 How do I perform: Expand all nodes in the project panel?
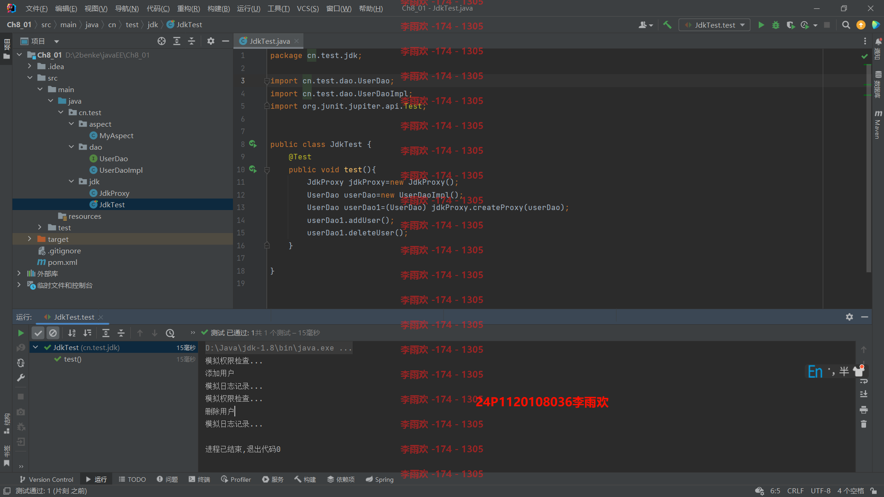tap(177, 41)
